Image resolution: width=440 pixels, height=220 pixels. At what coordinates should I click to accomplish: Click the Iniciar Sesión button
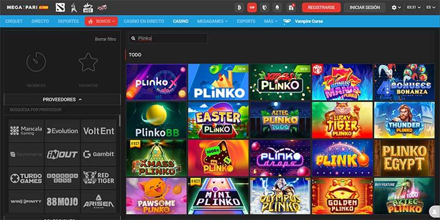365,8
